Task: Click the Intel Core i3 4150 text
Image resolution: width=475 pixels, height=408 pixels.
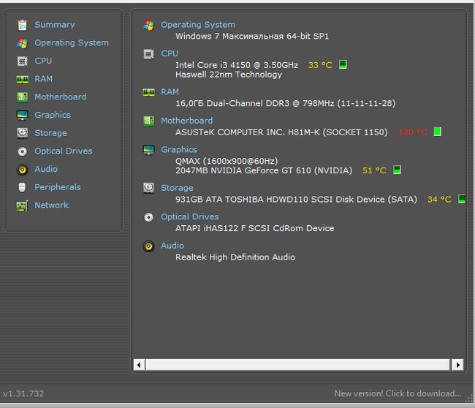Action: tap(237, 65)
